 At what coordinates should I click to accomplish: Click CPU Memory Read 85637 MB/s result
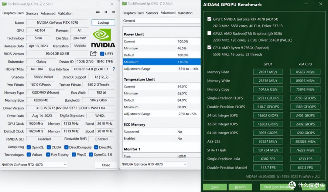point(305,72)
